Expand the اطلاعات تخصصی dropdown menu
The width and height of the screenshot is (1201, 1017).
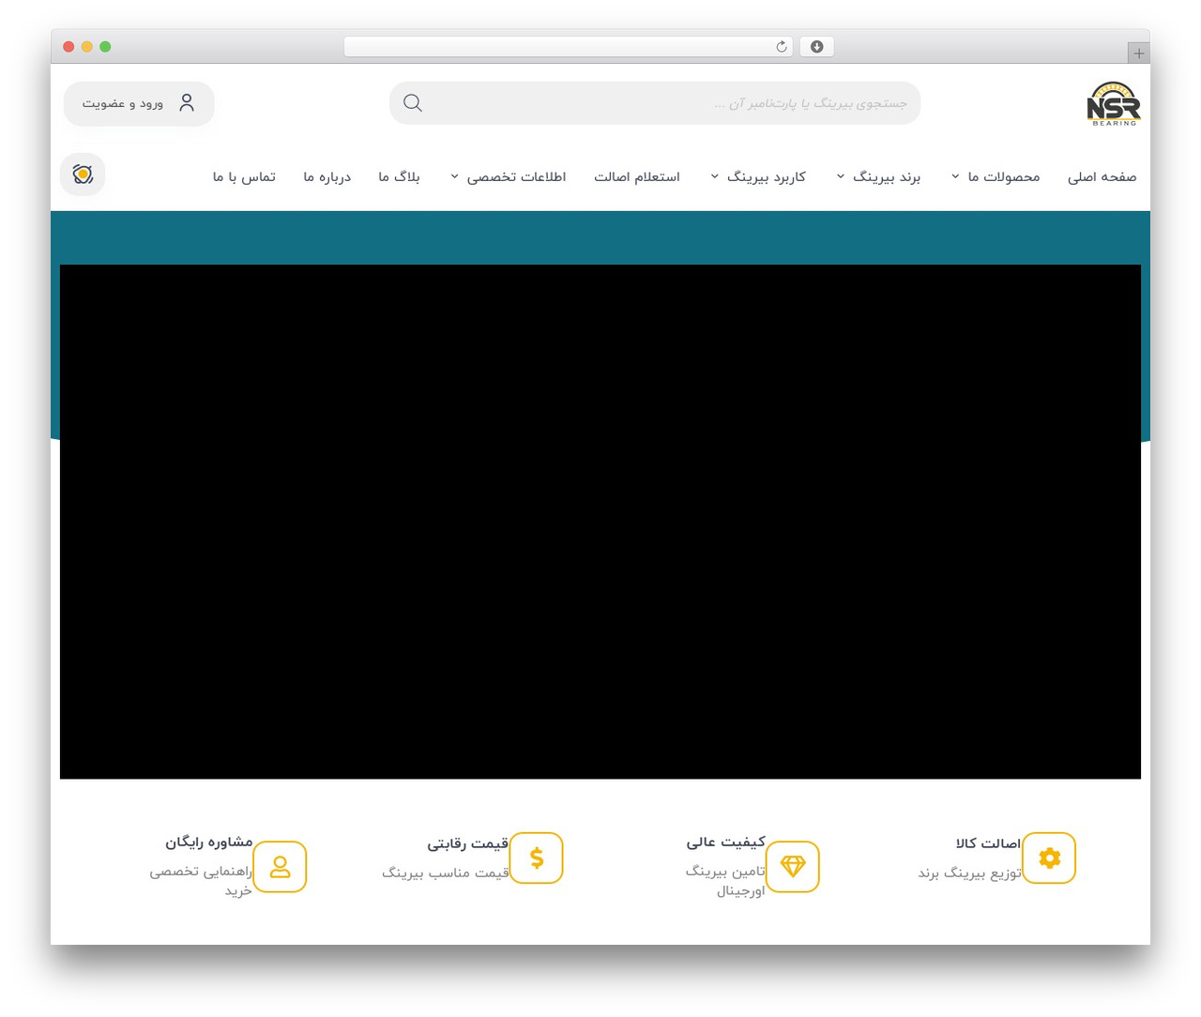[x=508, y=176]
